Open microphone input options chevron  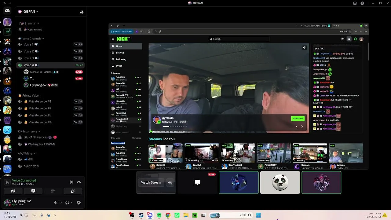60,203
